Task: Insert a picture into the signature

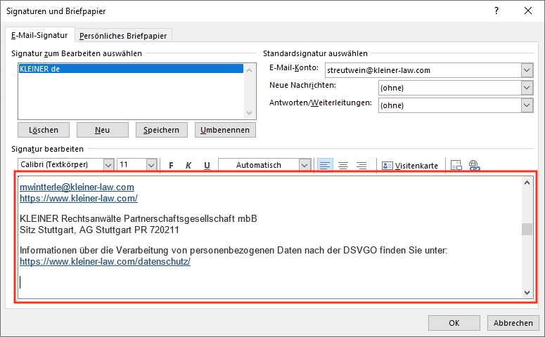Action: click(456, 165)
